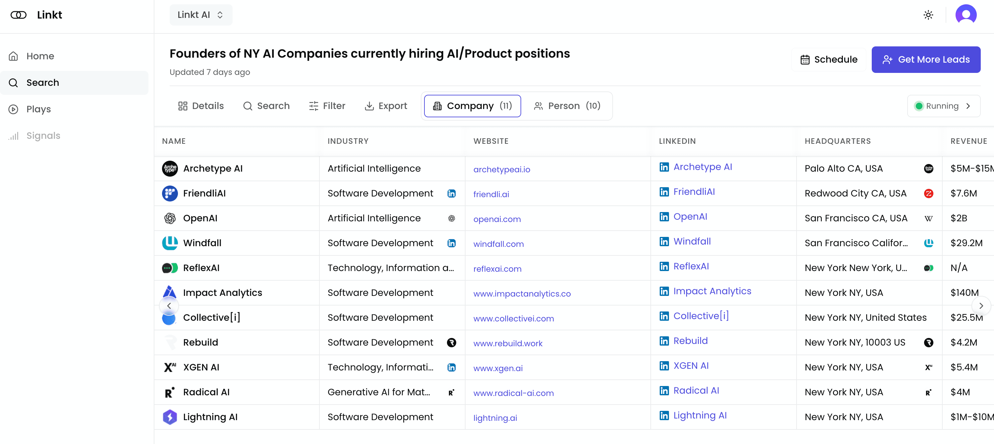Click the Home icon in sidebar

(13, 56)
